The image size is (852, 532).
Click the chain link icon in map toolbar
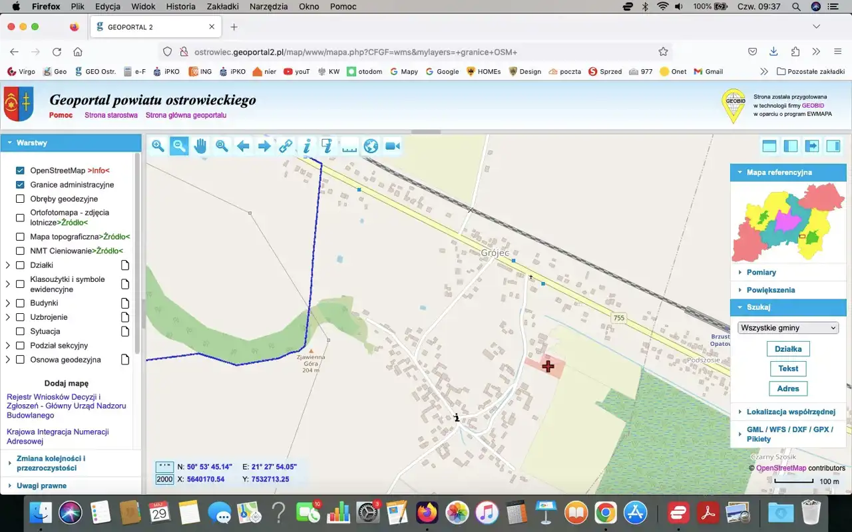pos(286,146)
